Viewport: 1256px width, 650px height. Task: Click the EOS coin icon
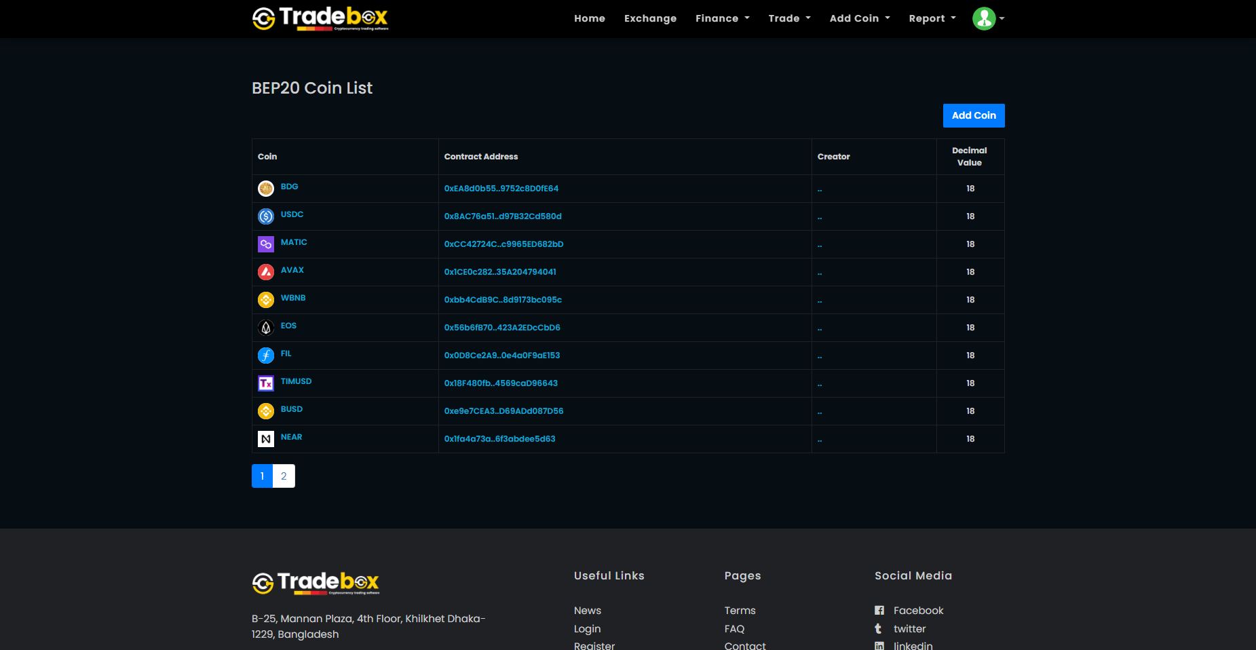(266, 328)
